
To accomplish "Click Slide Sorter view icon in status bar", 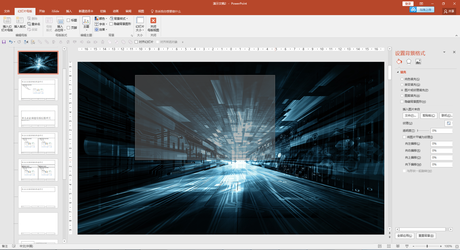I will tap(389, 246).
